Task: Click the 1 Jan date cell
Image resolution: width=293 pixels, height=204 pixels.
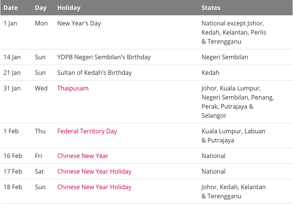Action: 10,23
